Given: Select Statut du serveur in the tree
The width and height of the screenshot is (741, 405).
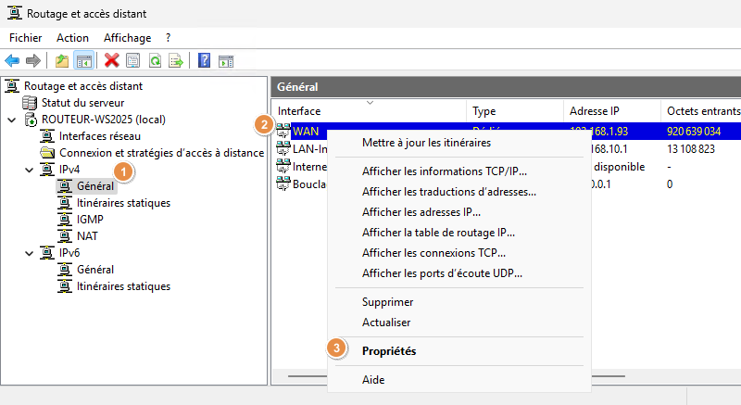Looking at the screenshot, I should click(x=82, y=103).
